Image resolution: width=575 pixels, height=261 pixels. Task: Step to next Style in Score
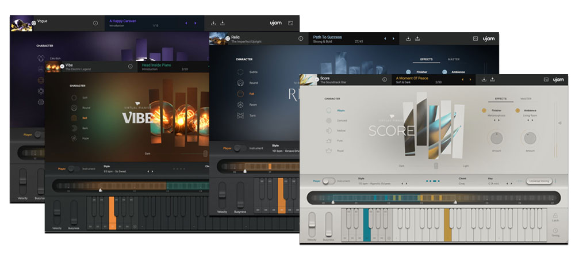[407, 183]
